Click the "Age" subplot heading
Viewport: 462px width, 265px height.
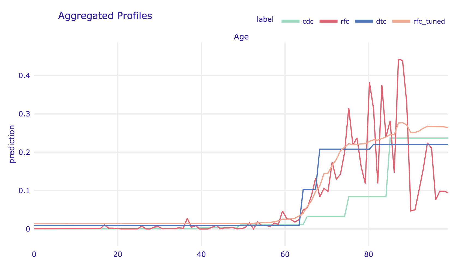click(x=241, y=37)
